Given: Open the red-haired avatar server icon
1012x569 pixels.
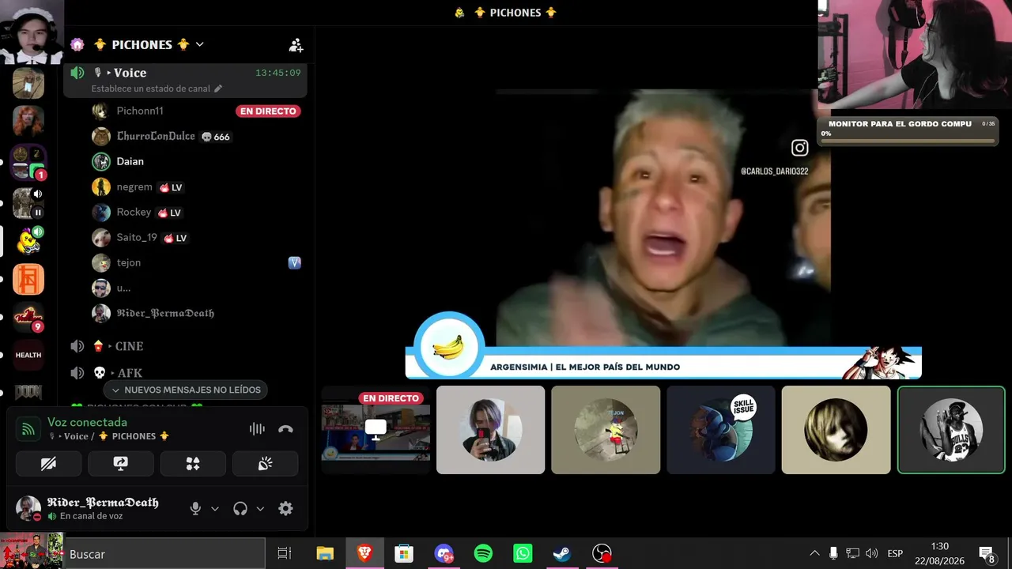Looking at the screenshot, I should pos(28,121).
